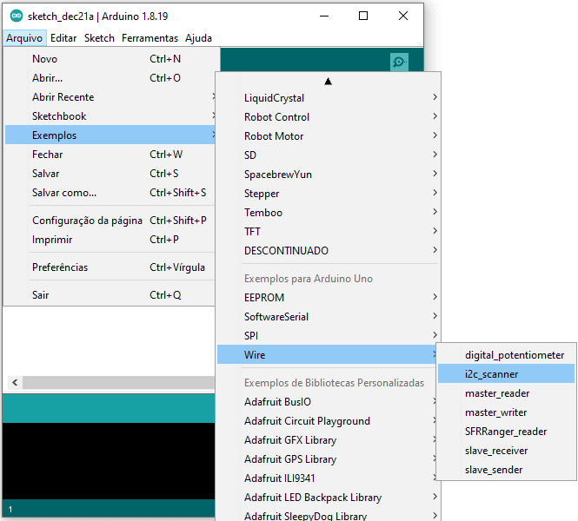Minimize the Arduino IDE window
Viewport: 578px width, 521px height.
[x=324, y=16]
